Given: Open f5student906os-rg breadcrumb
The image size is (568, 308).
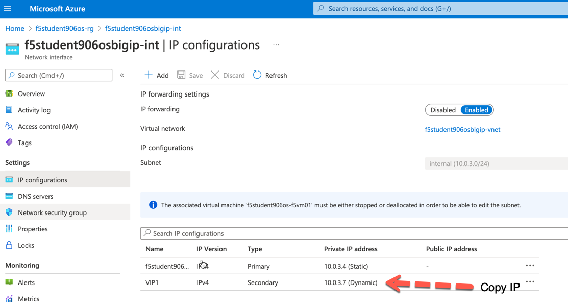Looking at the screenshot, I should point(64,28).
